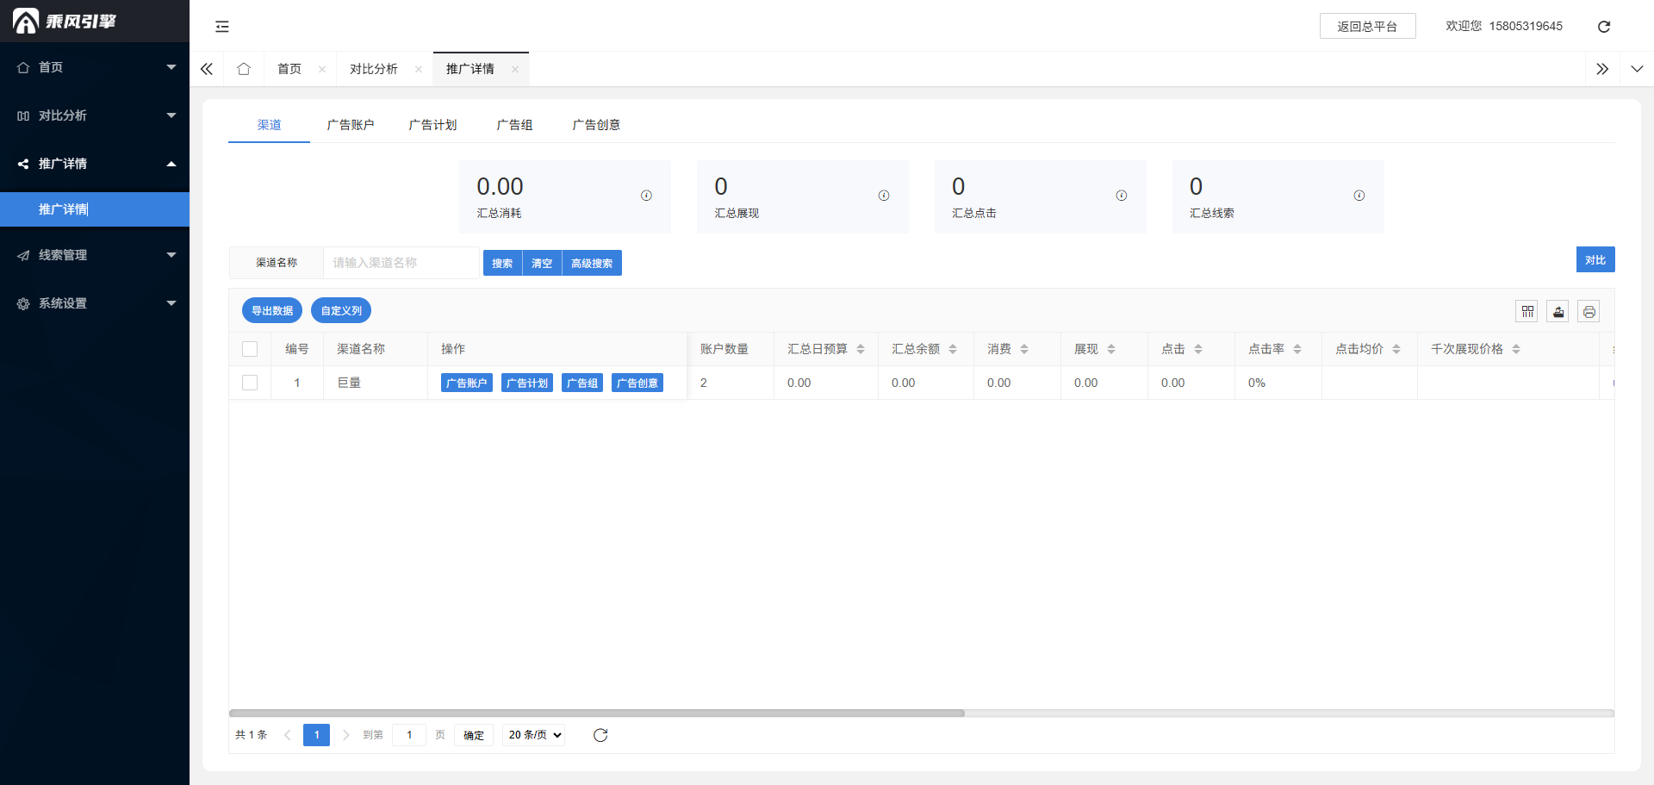Viewport: 1654px width, 785px height.
Task: Click the sidebar collapse menu icon
Action: pyautogui.click(x=222, y=27)
